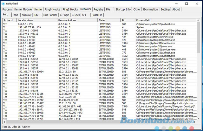Image resolution: width=203 pixels, height=131 pixels.
Task: Open the IE Plugin sub-tab
Action: click(65, 15)
